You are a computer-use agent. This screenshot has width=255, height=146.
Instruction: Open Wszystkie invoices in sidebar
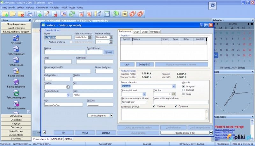[x=16, y=40]
